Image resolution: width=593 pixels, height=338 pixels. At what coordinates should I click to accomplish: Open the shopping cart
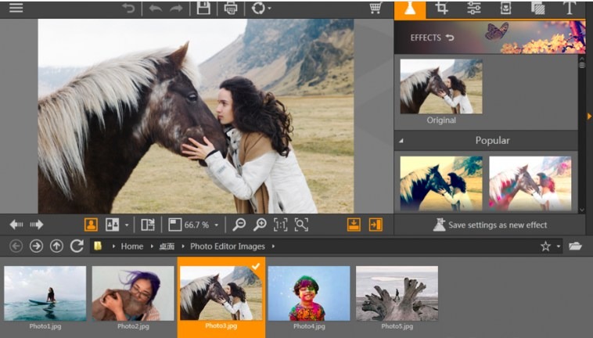click(x=376, y=8)
